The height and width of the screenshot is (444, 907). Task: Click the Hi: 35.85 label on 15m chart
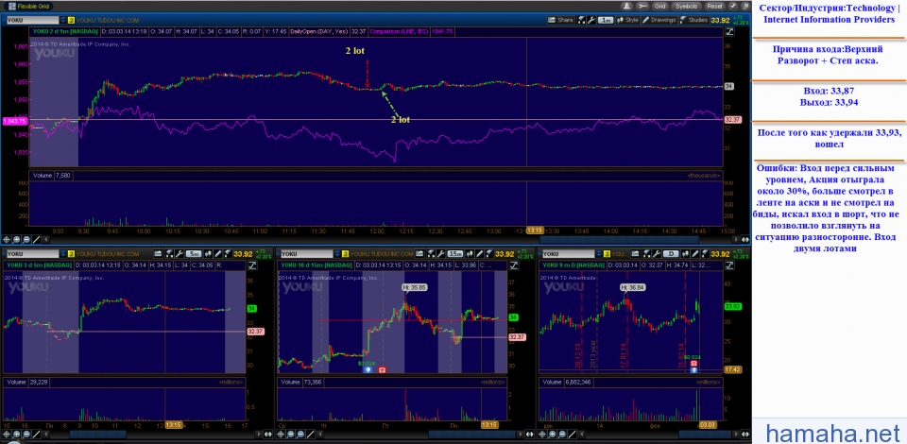[x=415, y=286]
